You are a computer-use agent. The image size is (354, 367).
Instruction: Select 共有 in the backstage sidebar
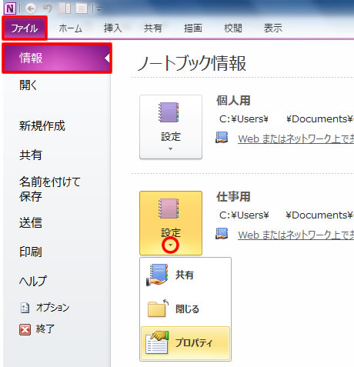[31, 155]
